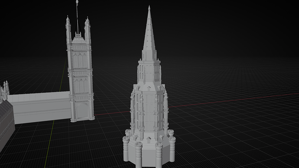Click the left pinnacle of the square tower
This screenshot has height=168, width=299.
(68, 29)
